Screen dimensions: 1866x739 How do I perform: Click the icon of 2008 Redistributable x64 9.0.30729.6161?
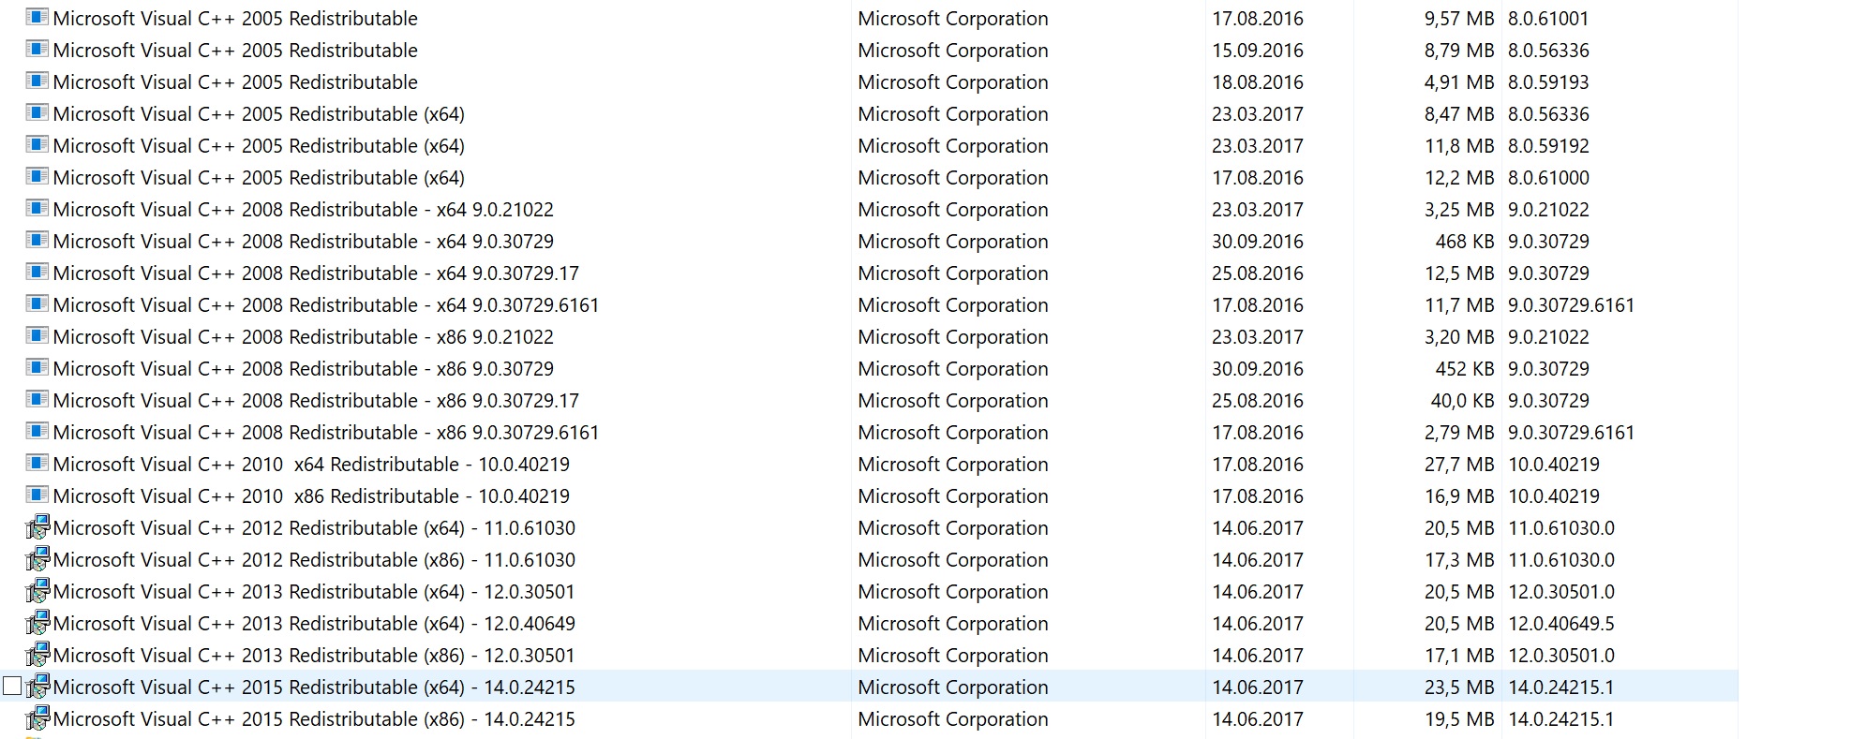37,303
